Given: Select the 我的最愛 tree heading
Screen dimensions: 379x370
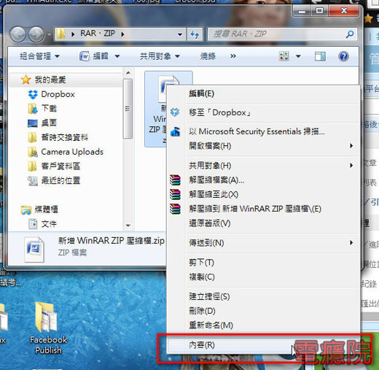Looking at the screenshot, I should coord(50,80).
